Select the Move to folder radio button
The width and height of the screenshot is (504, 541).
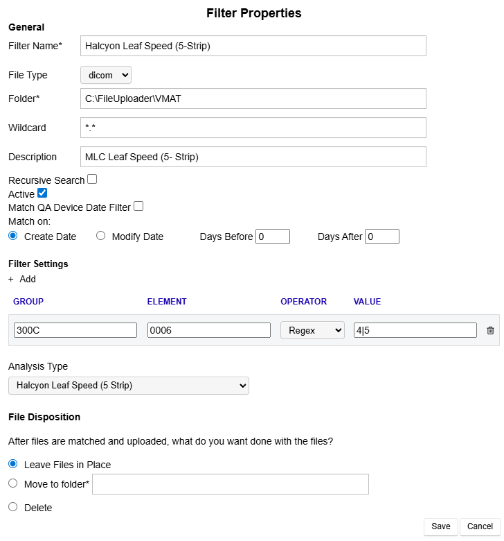pyautogui.click(x=12, y=483)
